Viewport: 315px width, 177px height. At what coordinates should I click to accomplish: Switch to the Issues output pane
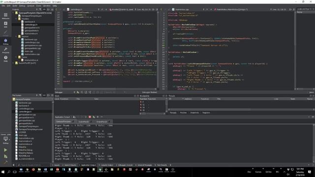click(56, 165)
